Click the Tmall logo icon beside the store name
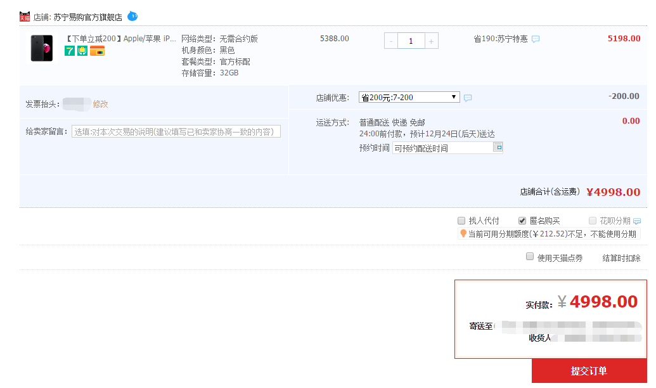 click(25, 16)
